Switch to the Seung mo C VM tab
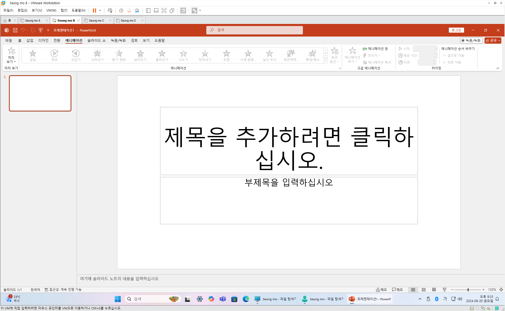The height and width of the screenshot is (311, 505). pos(96,21)
